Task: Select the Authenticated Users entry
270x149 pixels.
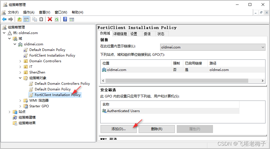Action: (x=170, y=111)
